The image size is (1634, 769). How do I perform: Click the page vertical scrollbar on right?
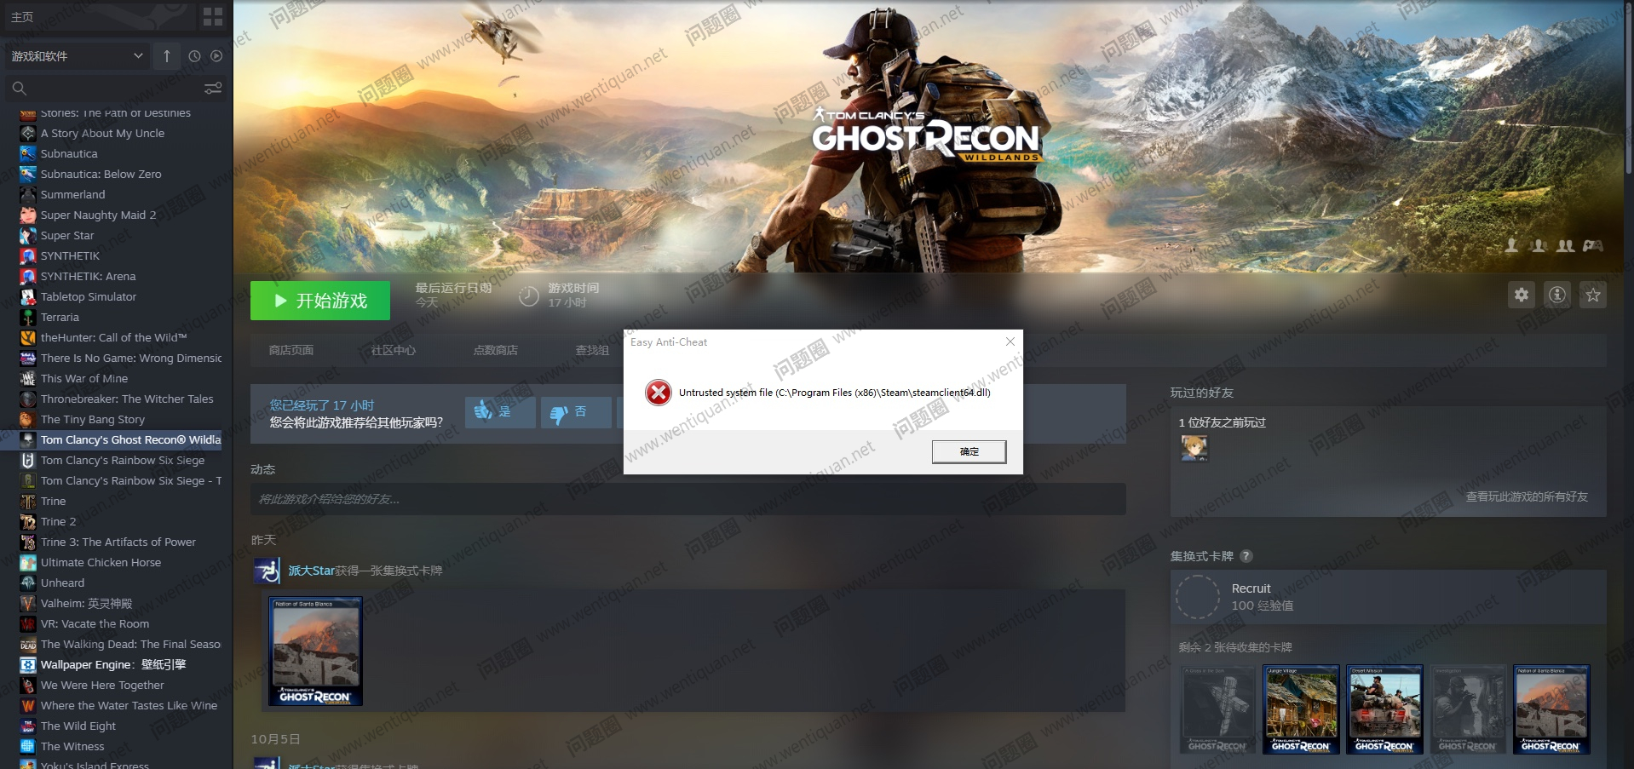[1628, 85]
